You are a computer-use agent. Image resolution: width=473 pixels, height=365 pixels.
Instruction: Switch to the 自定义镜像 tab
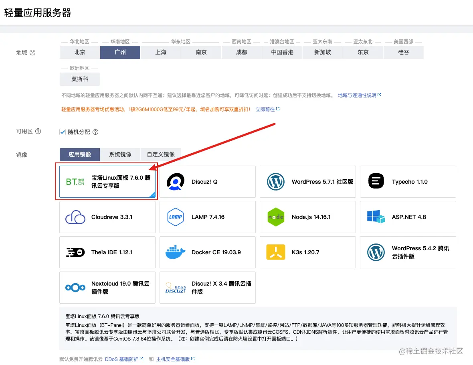point(160,154)
